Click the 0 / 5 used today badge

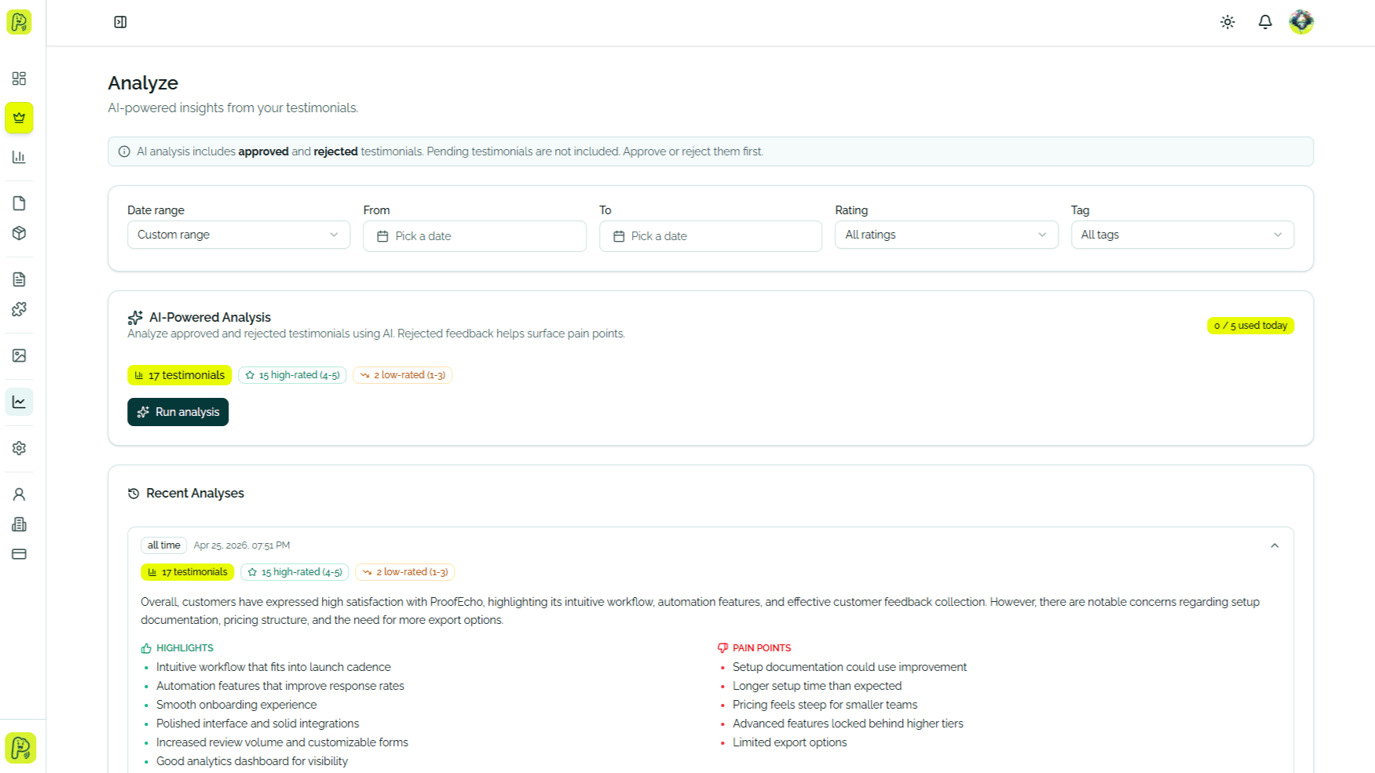click(1250, 326)
